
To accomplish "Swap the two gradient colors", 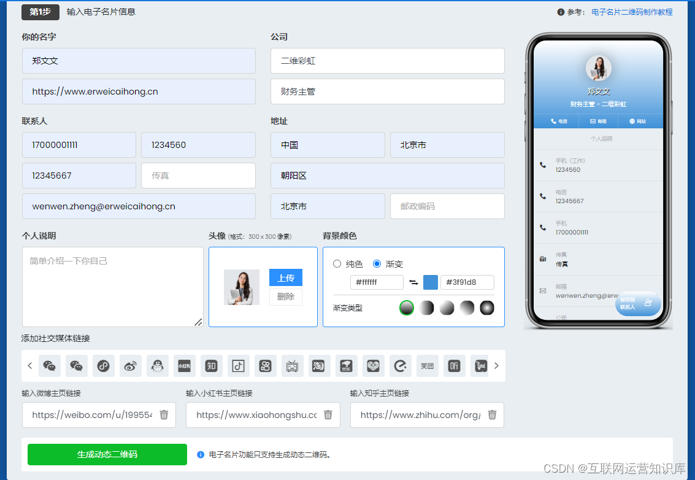I will point(413,282).
